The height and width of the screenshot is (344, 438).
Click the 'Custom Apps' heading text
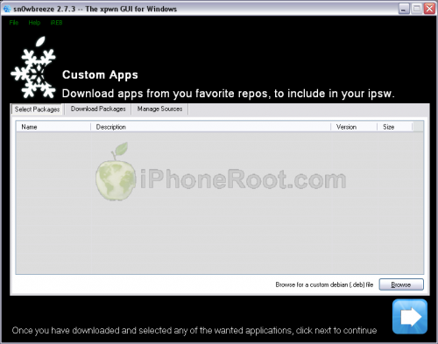[100, 75]
